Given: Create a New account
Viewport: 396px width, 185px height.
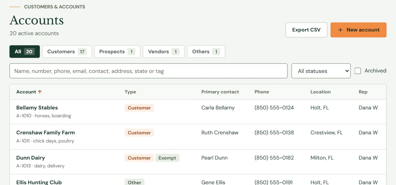Looking at the screenshot, I should click(x=358, y=30).
